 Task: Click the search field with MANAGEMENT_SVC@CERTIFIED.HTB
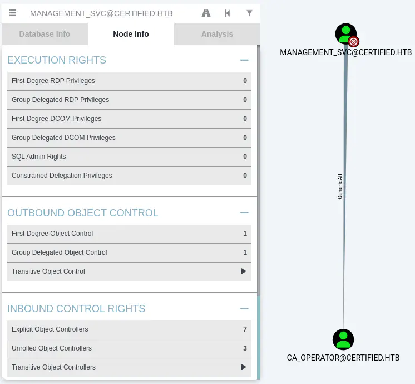click(106, 13)
